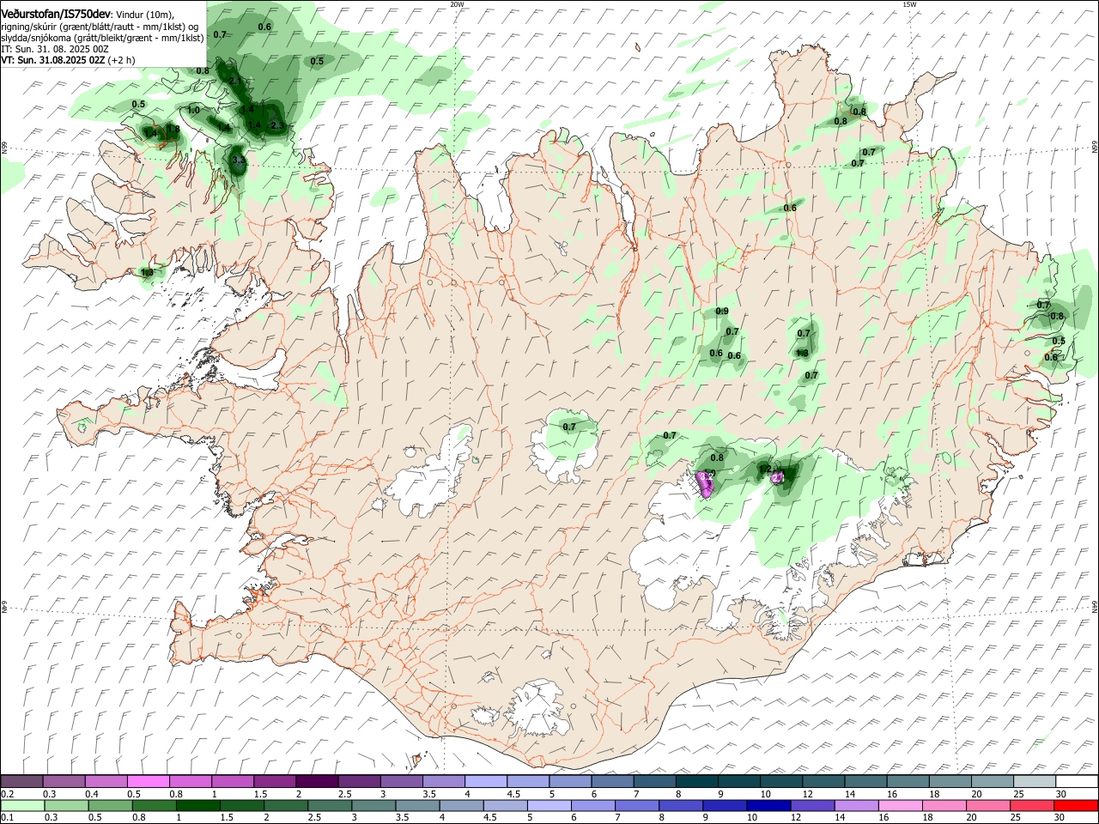1099x824 pixels.
Task: Pick the dark blue 10 mm rain swatch
Action: [769, 805]
